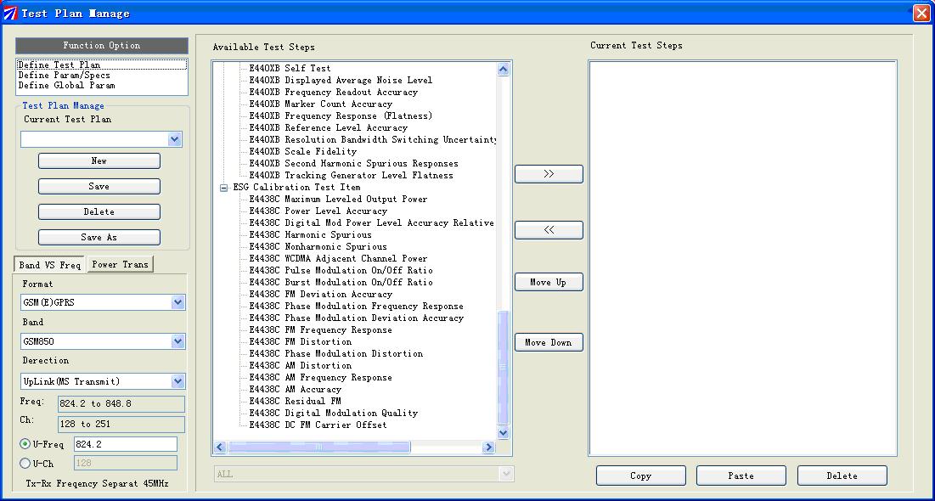Select E4438C Burst Modulation On/Off Ratio
This screenshot has width=935, height=501.
(x=341, y=282)
